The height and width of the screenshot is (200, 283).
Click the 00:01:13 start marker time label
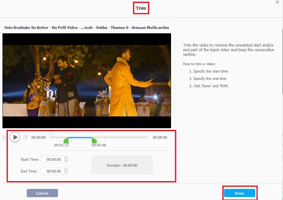[61, 145]
